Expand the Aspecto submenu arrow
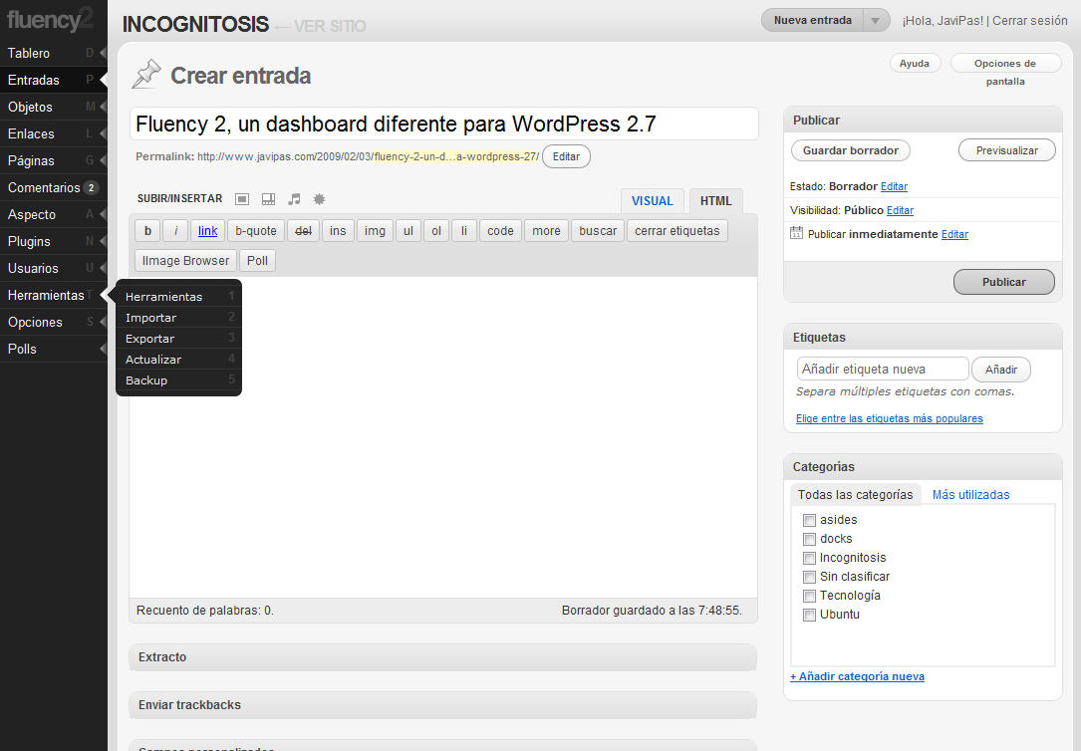1081x751 pixels. pyautogui.click(x=103, y=214)
